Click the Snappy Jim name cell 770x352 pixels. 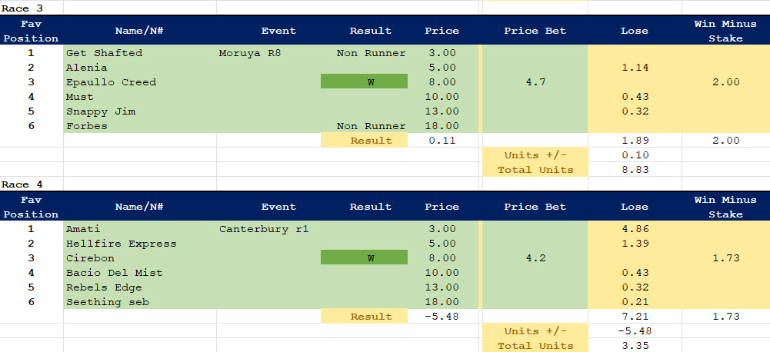(101, 111)
